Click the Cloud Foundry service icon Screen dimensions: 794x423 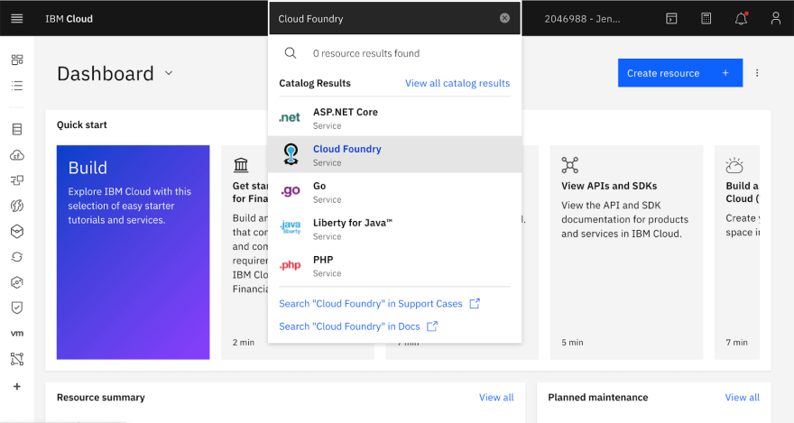pos(291,154)
